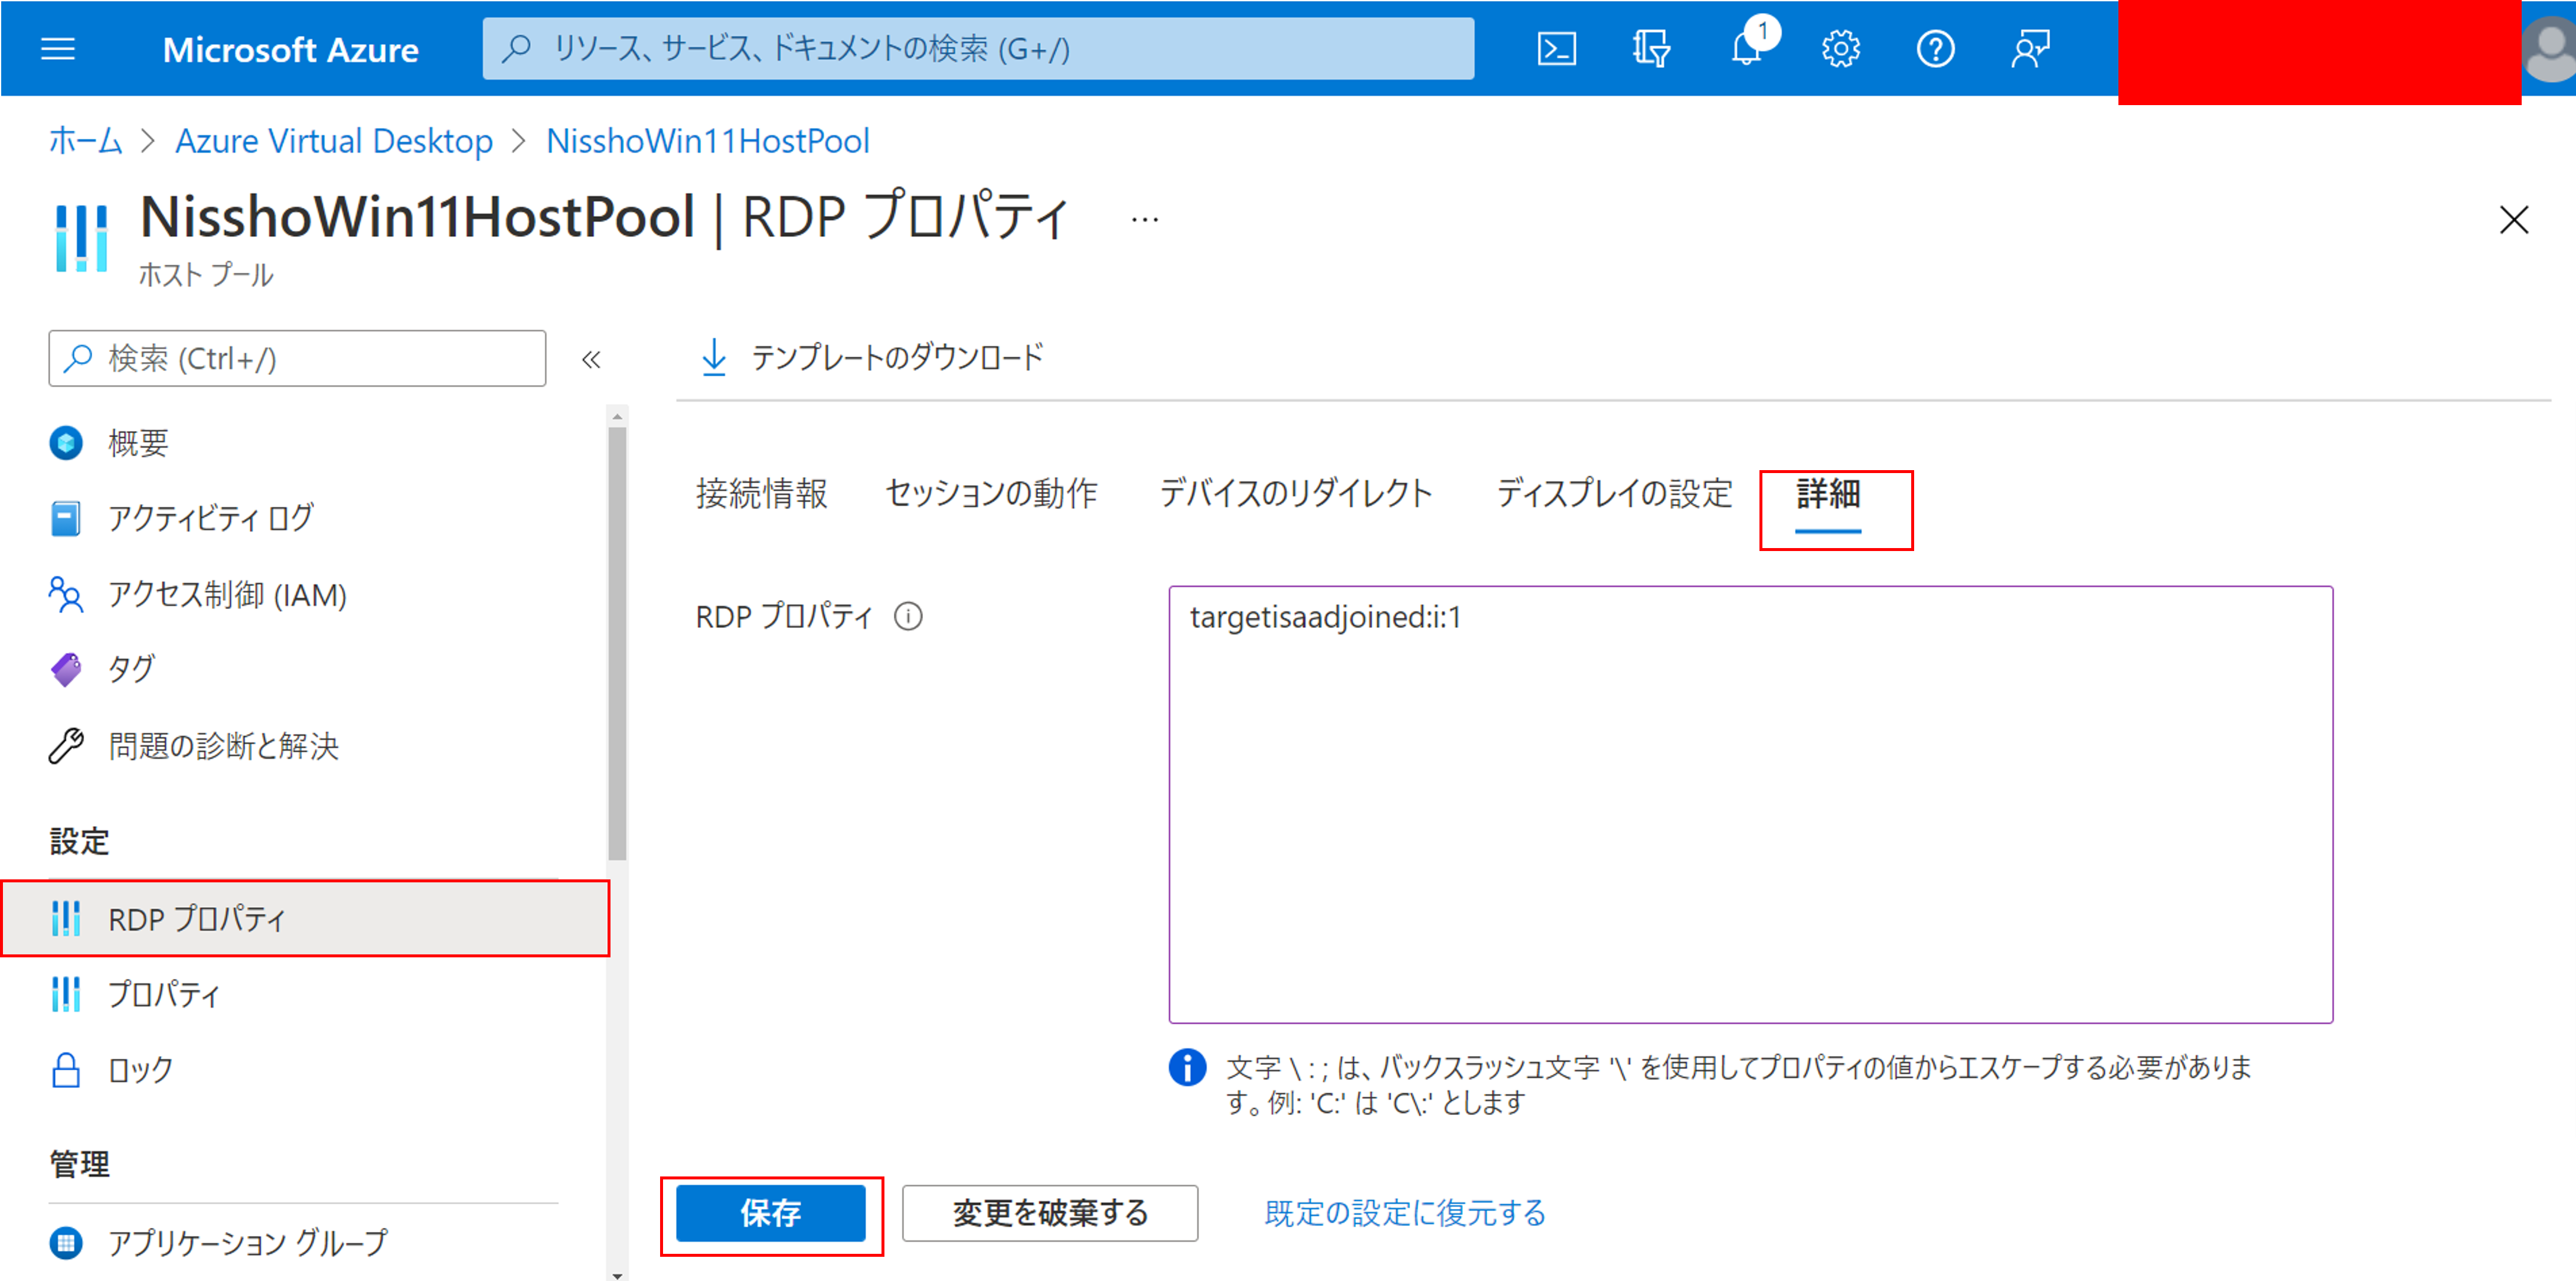Click the RDP properties text area
The image size is (2576, 1281).
point(1750,805)
